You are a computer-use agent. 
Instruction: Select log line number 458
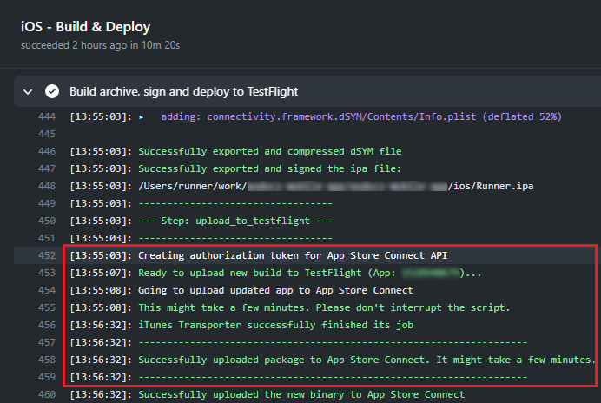tap(47, 360)
